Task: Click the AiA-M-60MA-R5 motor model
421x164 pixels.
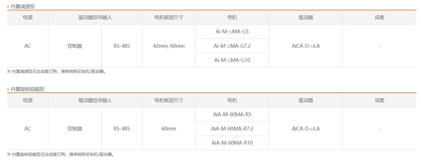Action: pyautogui.click(x=232, y=114)
